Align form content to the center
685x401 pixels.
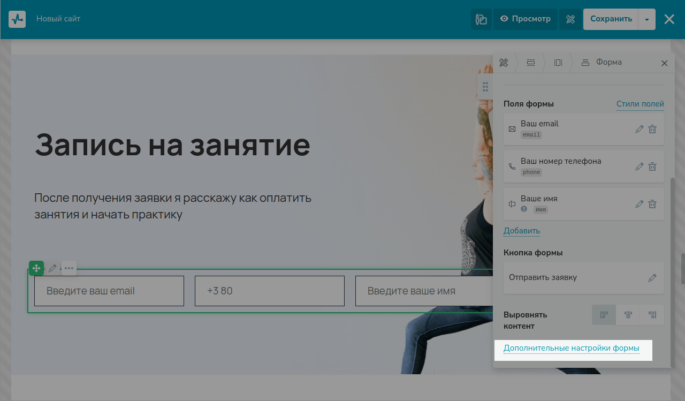(x=628, y=315)
